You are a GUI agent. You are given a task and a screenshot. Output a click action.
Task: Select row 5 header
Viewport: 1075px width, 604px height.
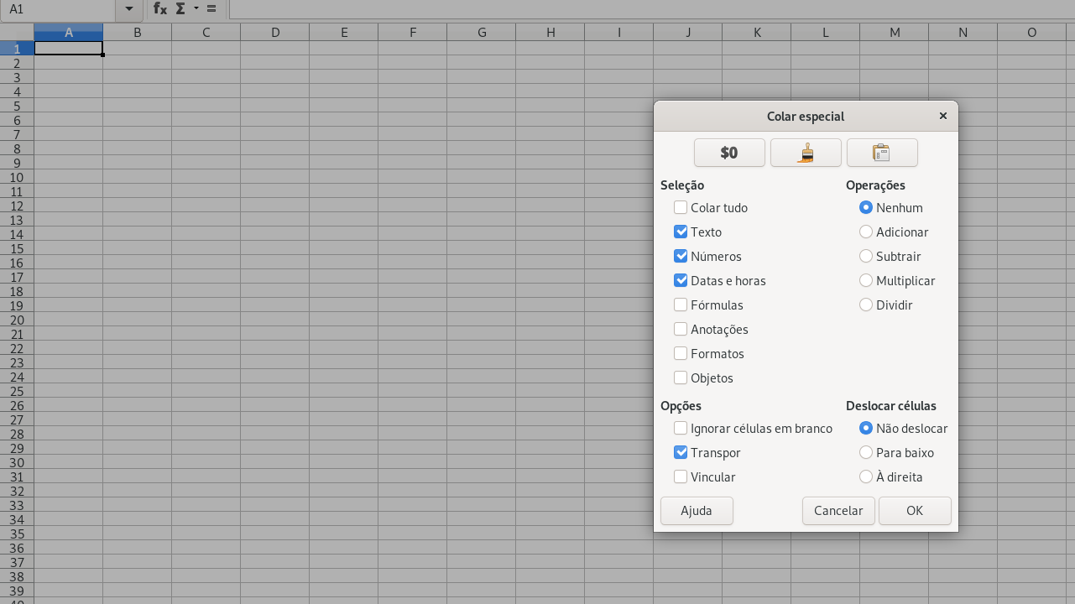point(17,106)
